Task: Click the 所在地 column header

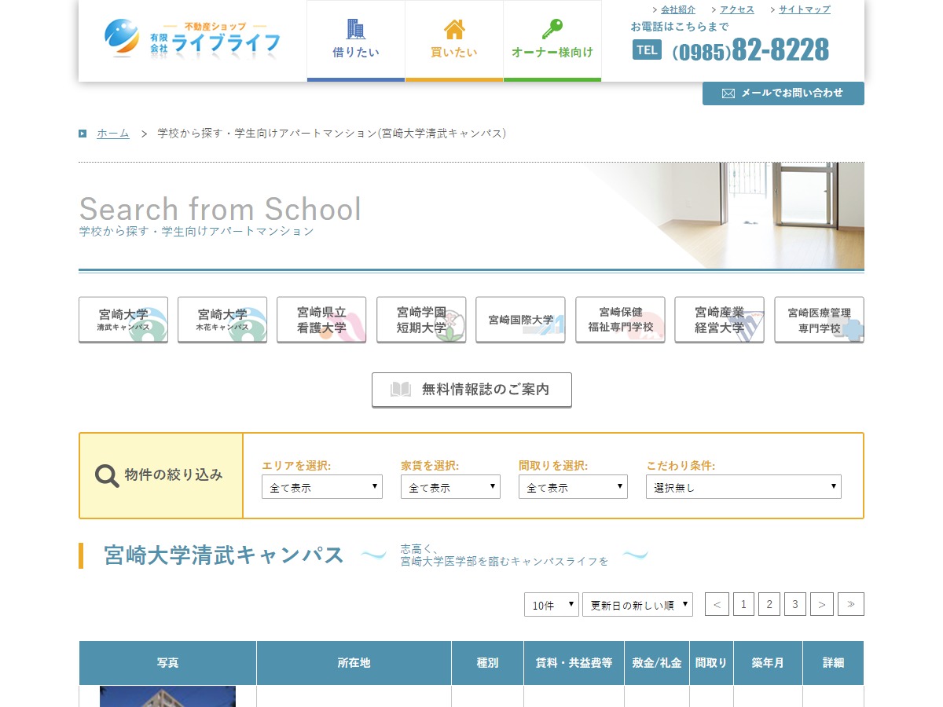Action: [354, 663]
